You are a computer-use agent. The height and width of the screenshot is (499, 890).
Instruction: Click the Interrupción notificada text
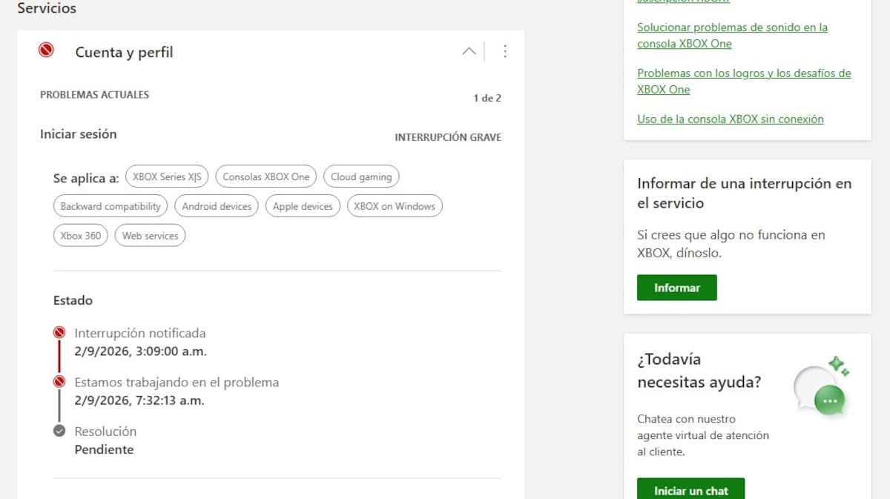point(140,334)
